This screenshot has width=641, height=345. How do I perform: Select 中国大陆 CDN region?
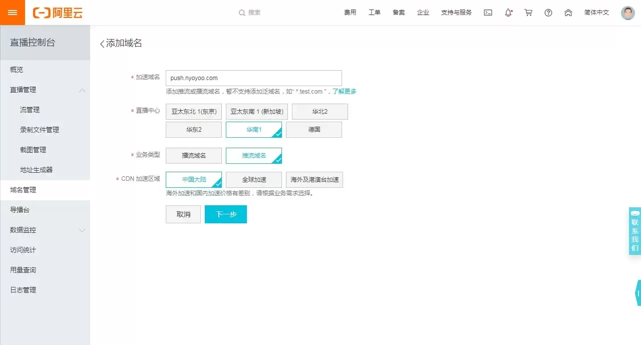tap(194, 180)
